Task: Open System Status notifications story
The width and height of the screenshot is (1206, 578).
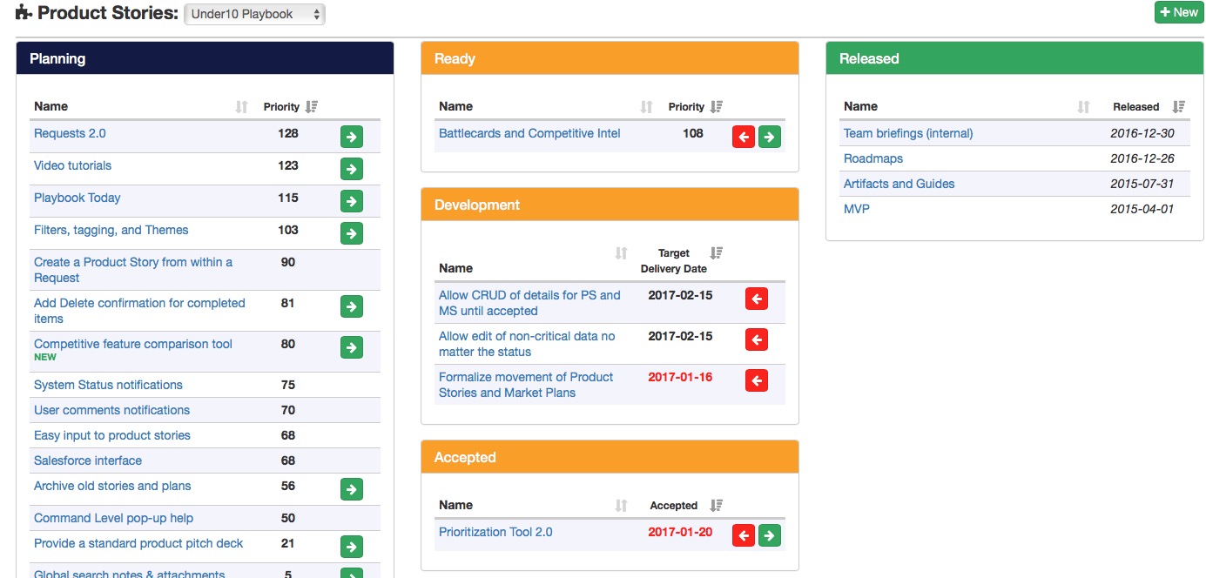Action: pyautogui.click(x=108, y=385)
